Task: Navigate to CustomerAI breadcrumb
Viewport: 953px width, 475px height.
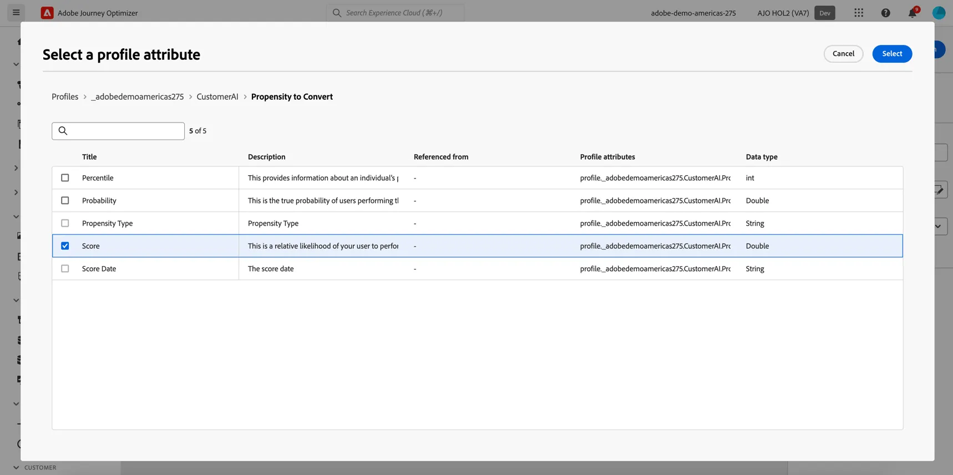Action: (x=217, y=96)
